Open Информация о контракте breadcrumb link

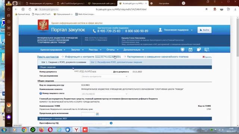point(93,57)
